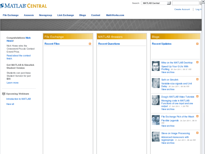Viewport: 205px width, 154px height.
Task: Open the Blogs Recent Updates RSS feed
Action: point(197,44)
